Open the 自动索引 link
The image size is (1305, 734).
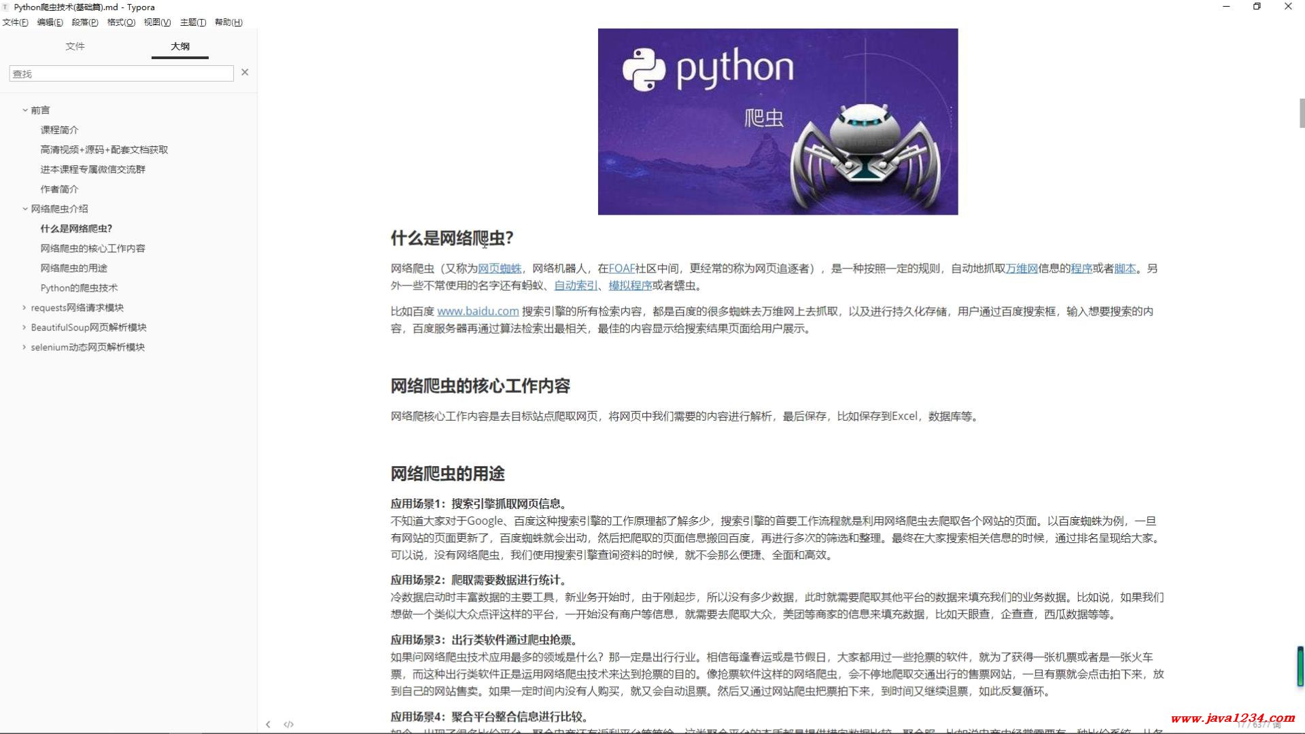(576, 285)
